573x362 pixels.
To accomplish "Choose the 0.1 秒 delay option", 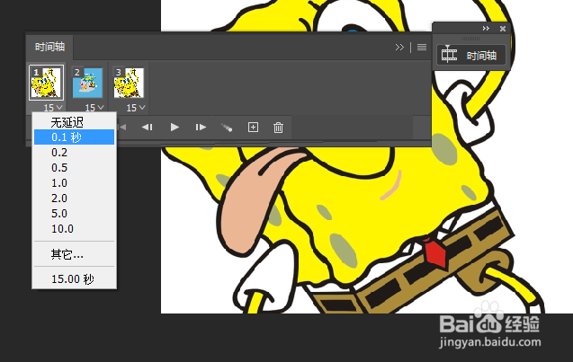I will point(74,137).
